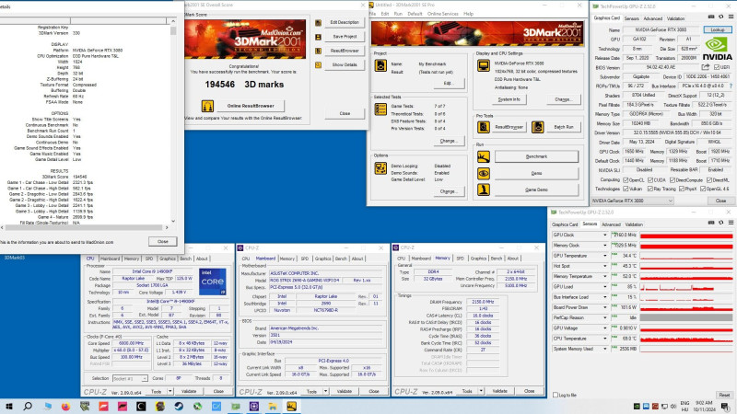
Task: Click the refresh icon in GPU-Z Sensors window
Action: 721,223
